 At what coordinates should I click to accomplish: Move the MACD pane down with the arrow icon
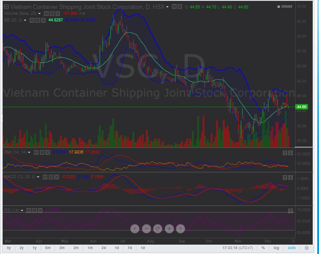click(291, 177)
